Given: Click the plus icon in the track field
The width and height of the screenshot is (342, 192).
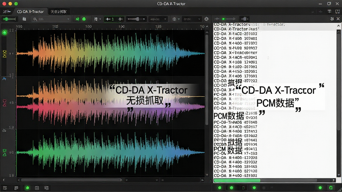Looking at the screenshot, I should click(x=120, y=19).
